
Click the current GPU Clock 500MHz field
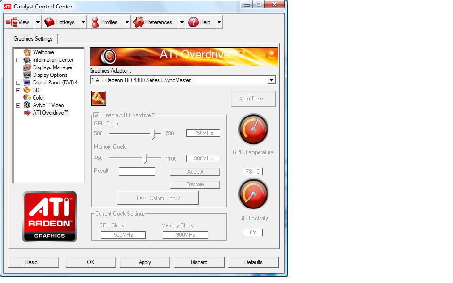[x=123, y=235]
